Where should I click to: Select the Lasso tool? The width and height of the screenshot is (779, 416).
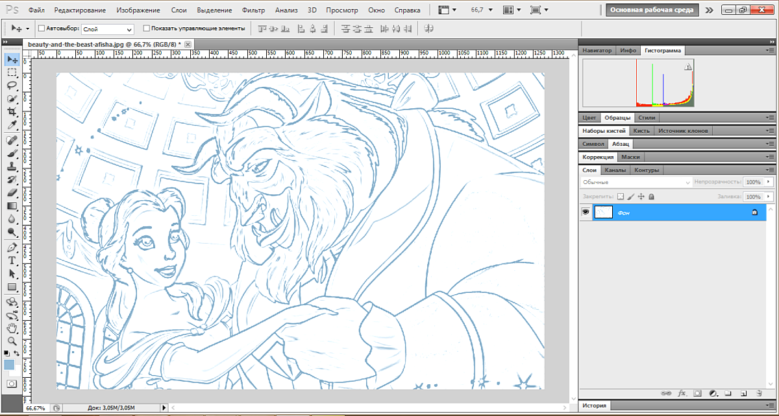12,86
